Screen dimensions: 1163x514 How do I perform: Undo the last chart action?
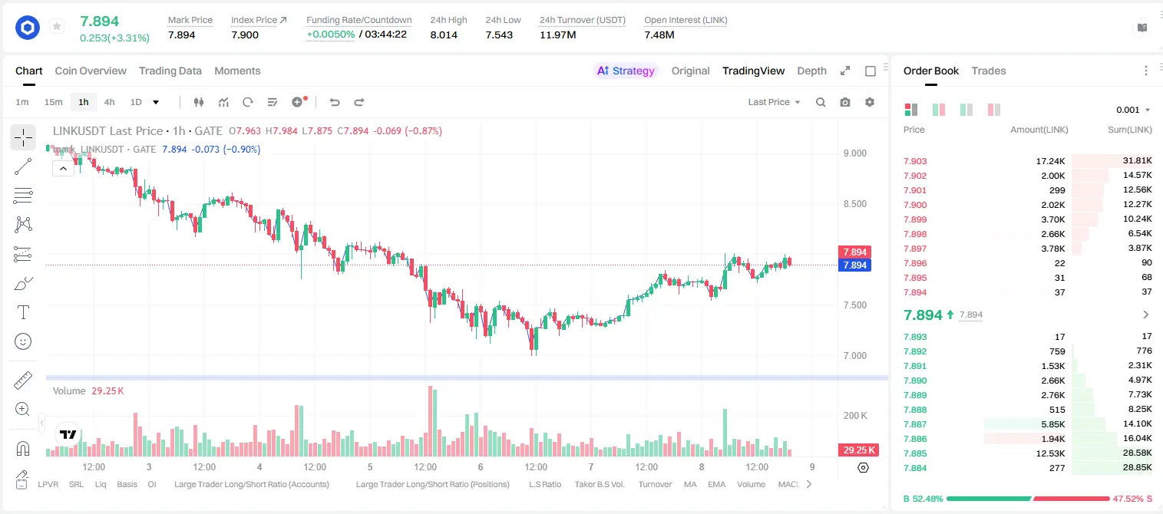tap(334, 102)
